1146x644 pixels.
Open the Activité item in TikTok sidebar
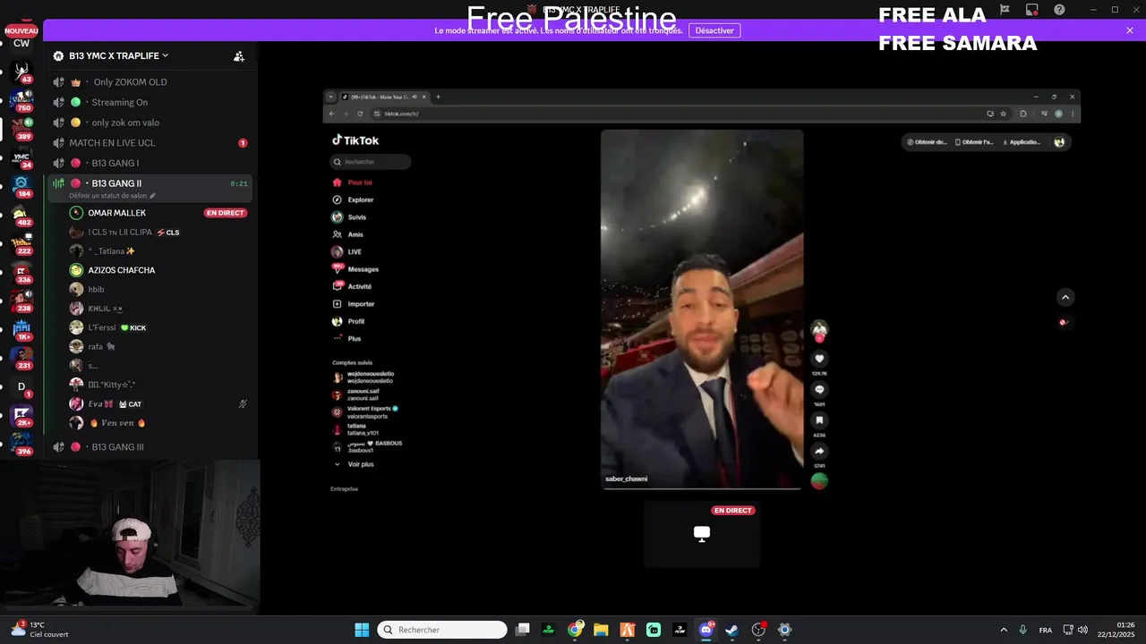point(352,286)
